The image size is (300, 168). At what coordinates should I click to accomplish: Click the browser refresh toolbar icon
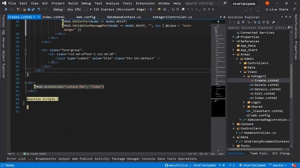point(151,9)
